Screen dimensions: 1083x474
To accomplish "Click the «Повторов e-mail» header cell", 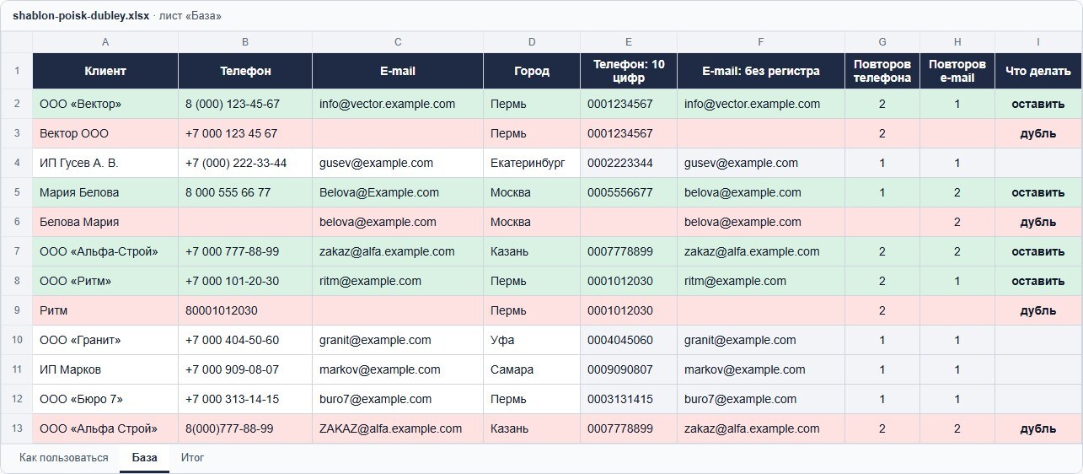I will tap(957, 71).
